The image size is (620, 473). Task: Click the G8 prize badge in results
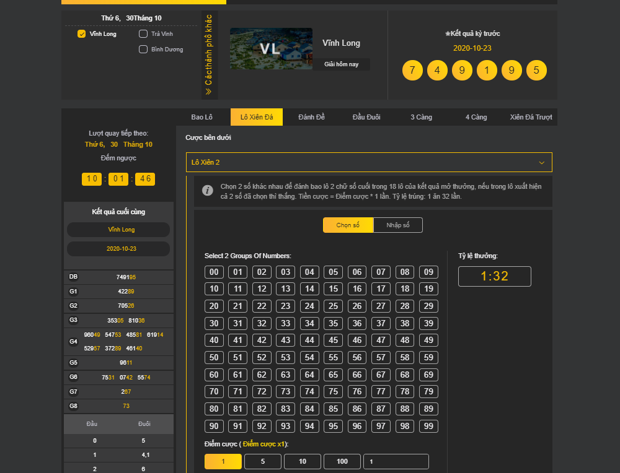pyautogui.click(x=74, y=406)
